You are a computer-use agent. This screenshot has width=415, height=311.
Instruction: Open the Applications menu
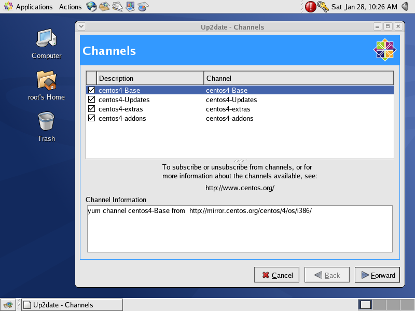29,7
